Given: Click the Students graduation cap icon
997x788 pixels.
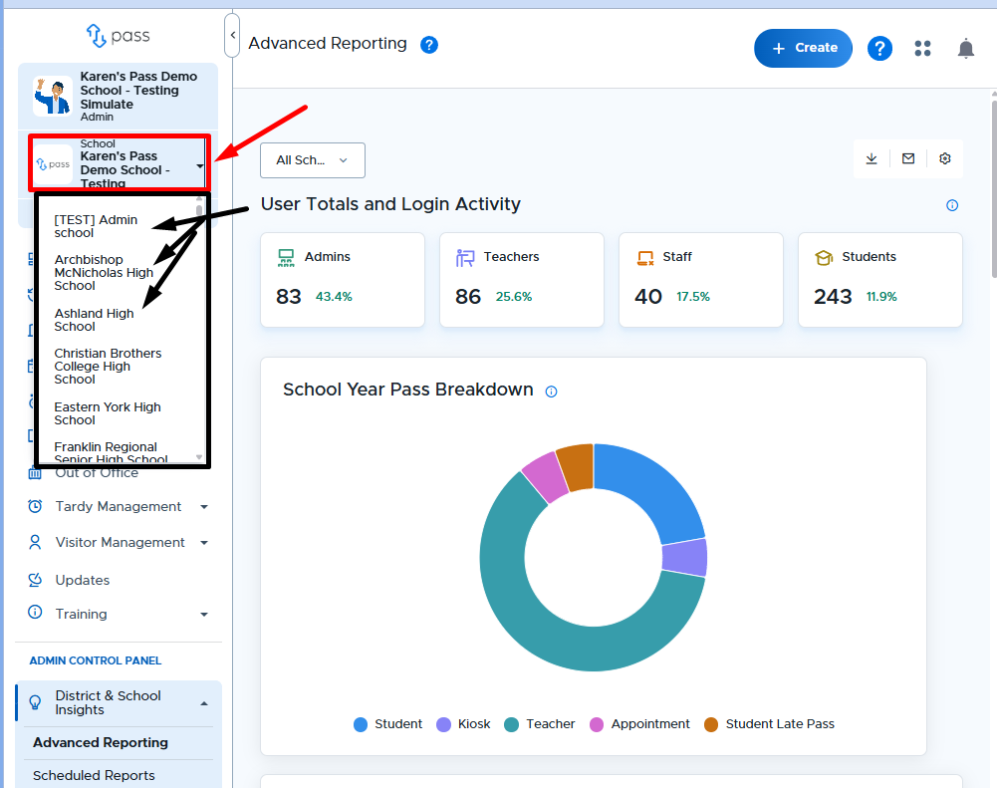Looking at the screenshot, I should [x=824, y=258].
